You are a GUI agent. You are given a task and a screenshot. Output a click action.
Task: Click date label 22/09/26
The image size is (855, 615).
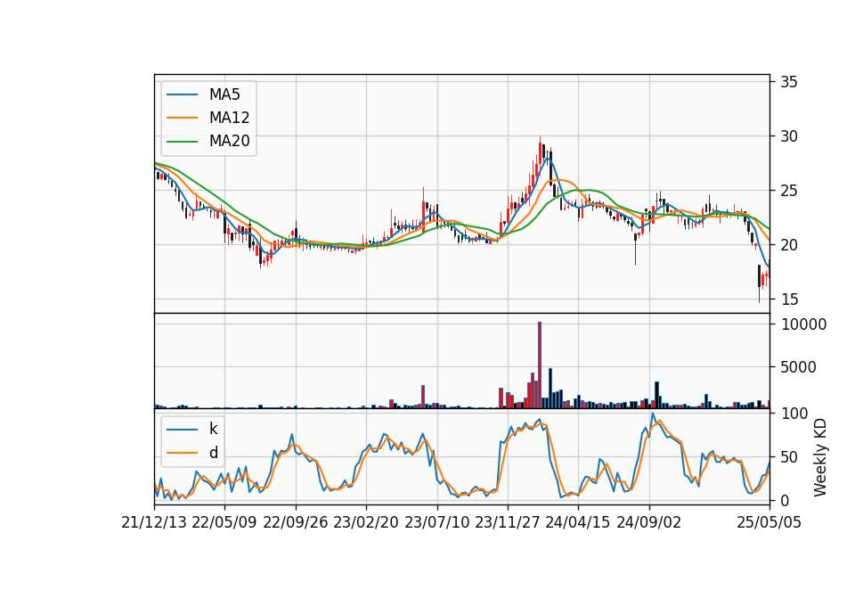pos(296,522)
